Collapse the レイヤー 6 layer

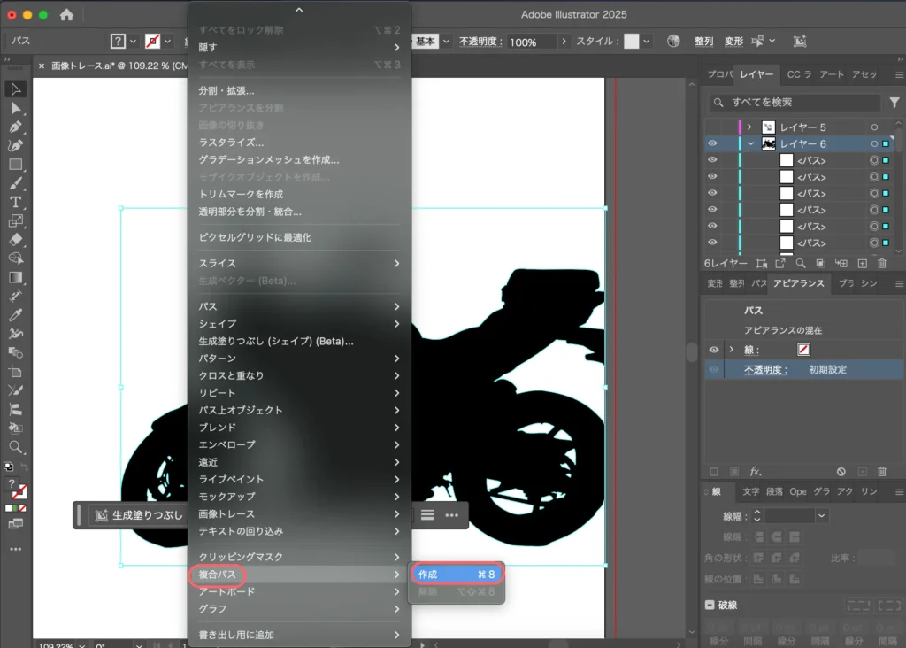[x=750, y=143]
